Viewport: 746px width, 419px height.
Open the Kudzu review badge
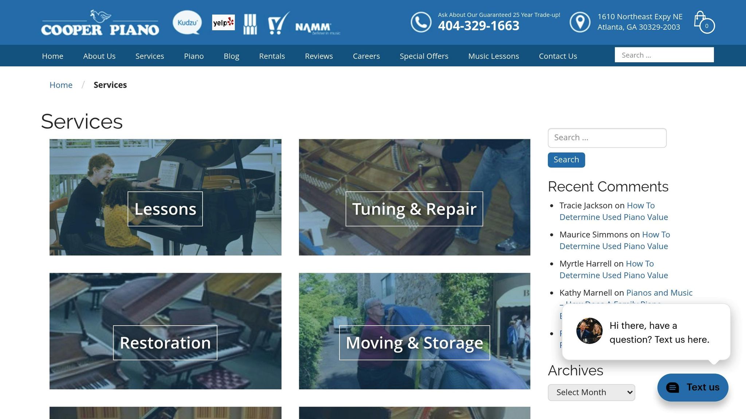click(187, 23)
